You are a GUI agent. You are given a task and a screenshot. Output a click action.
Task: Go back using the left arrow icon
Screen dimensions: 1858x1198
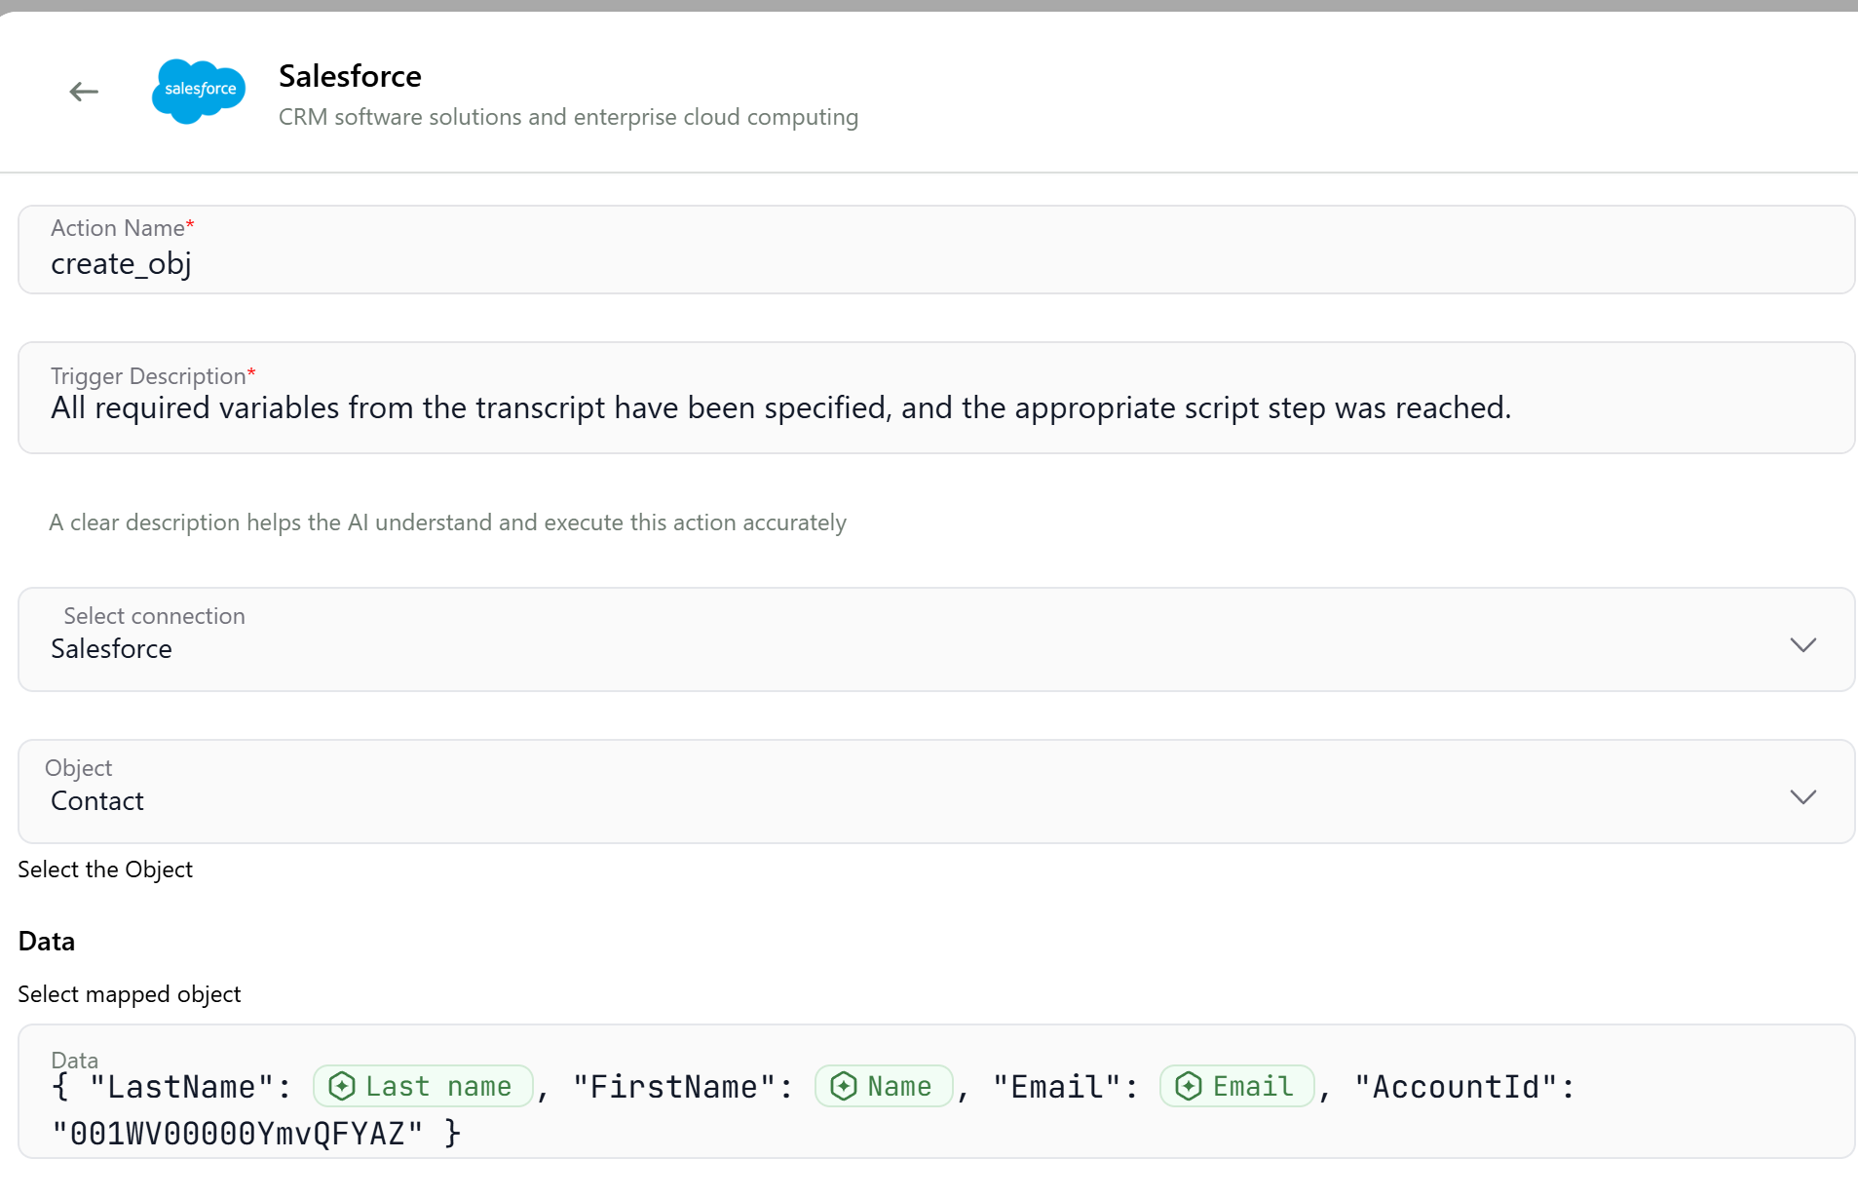(x=84, y=92)
